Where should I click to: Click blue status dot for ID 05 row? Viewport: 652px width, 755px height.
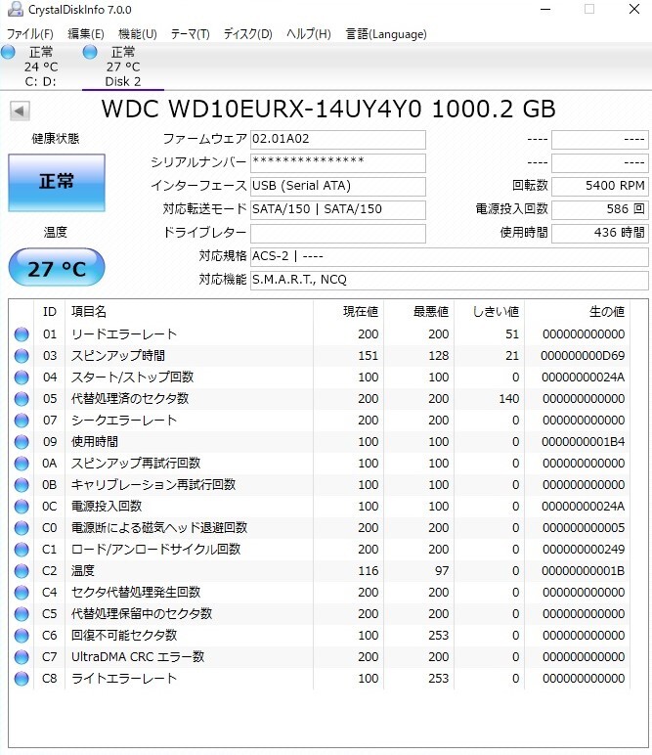pos(22,399)
